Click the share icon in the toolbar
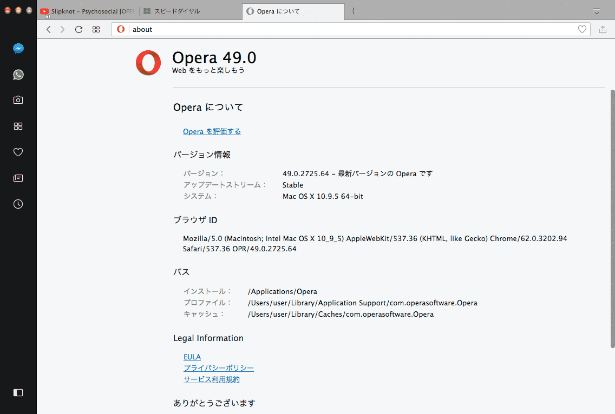Viewport: 615px width, 414px height. coord(603,29)
